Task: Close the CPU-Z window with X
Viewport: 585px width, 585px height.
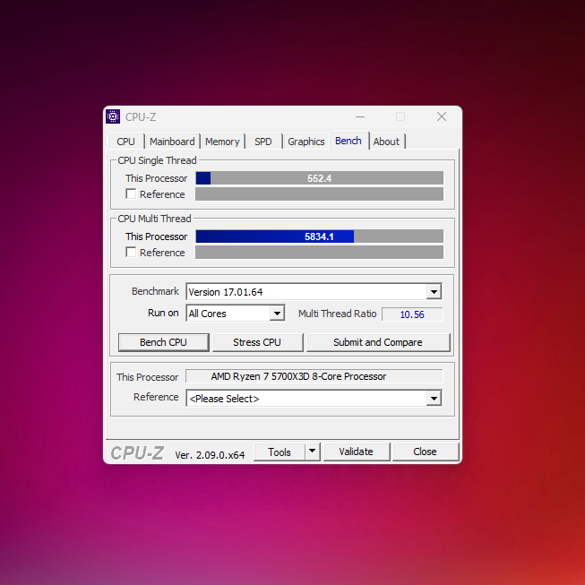Action: pyautogui.click(x=442, y=116)
